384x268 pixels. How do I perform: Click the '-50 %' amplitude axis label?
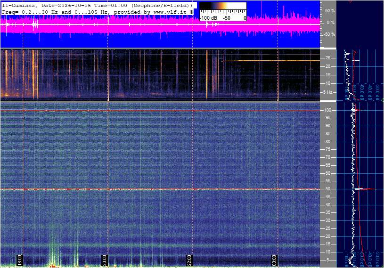pos(329,34)
